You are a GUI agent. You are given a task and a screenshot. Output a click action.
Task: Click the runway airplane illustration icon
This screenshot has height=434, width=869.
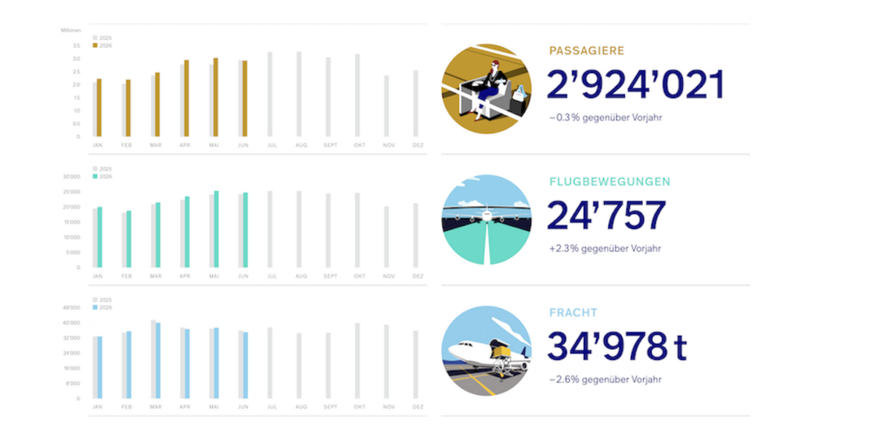pyautogui.click(x=486, y=220)
